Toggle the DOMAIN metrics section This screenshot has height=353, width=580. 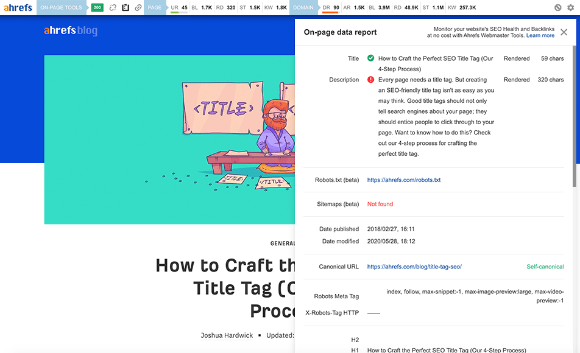(x=303, y=8)
